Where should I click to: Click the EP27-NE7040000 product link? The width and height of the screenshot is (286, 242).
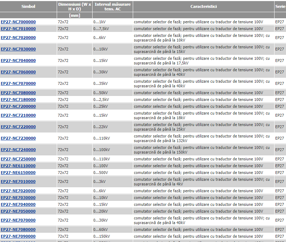18,204
